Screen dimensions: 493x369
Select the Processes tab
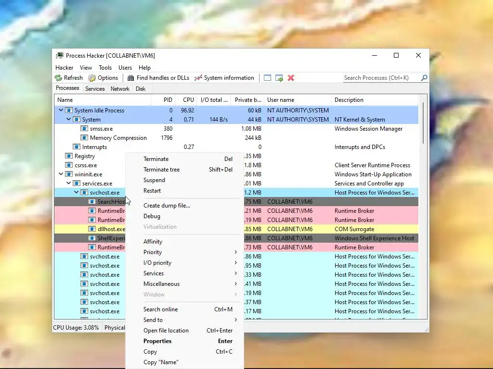click(67, 88)
